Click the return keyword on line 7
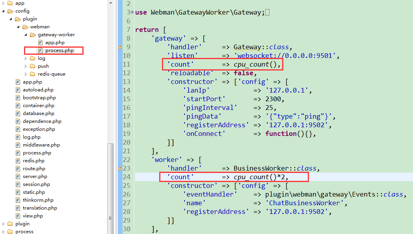Viewport: 413px width, 234px height. [x=147, y=30]
